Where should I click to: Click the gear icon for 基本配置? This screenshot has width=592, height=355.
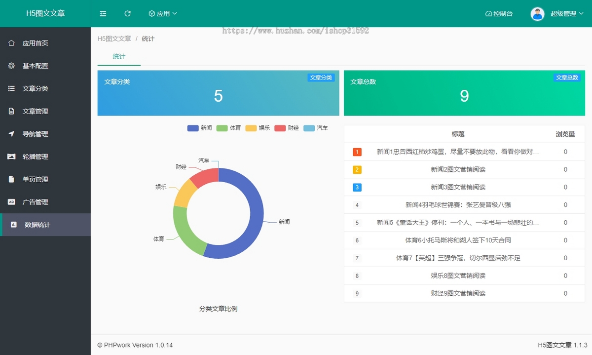pos(11,66)
